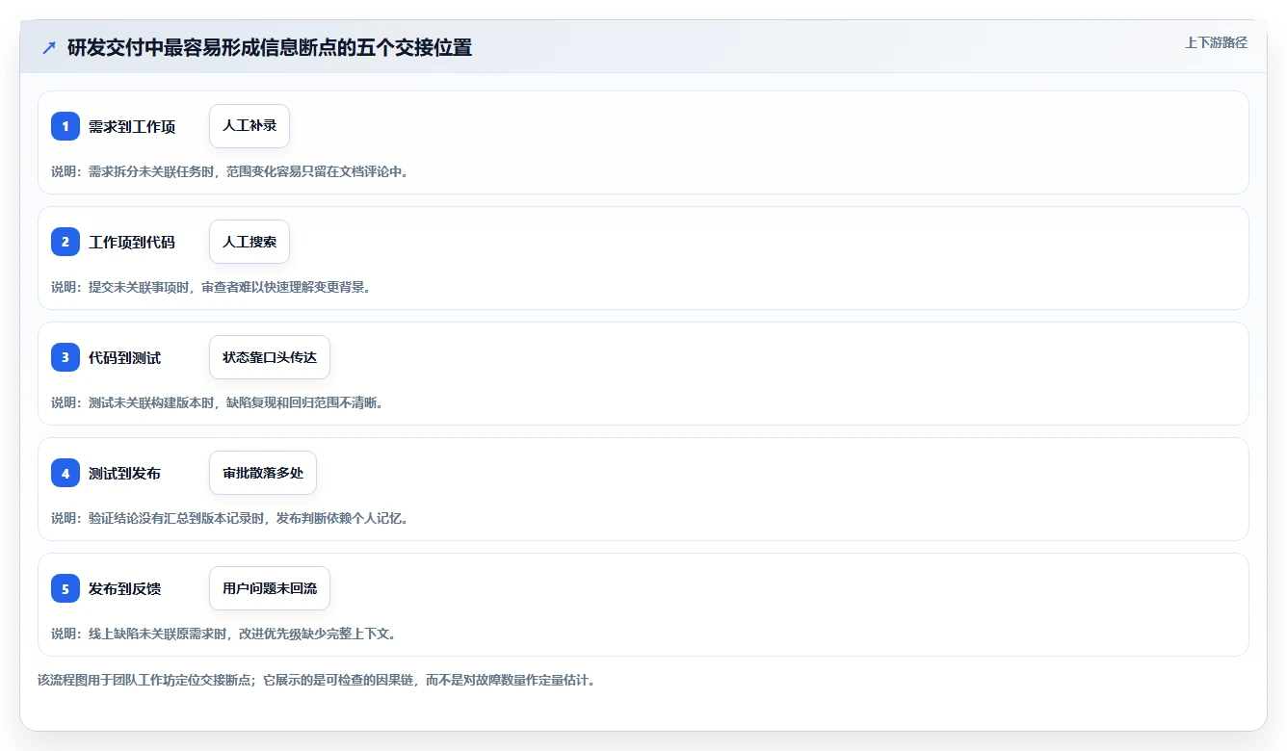Click the 用户问题未回流 tag
The width and height of the screenshot is (1287, 751).
coord(270,588)
